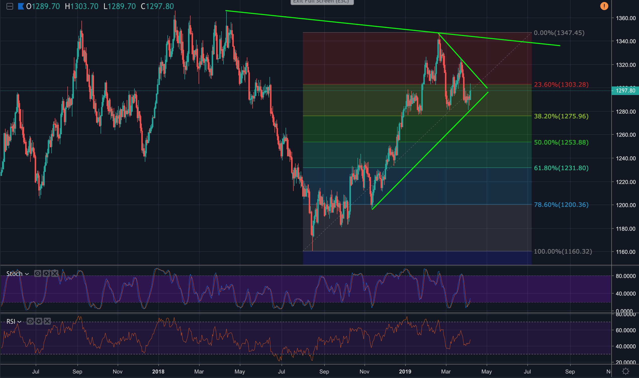Viewport: 639px width, 378px height.
Task: Select the 100.00%(1160.32) Fibonacci level label
Action: 563,252
